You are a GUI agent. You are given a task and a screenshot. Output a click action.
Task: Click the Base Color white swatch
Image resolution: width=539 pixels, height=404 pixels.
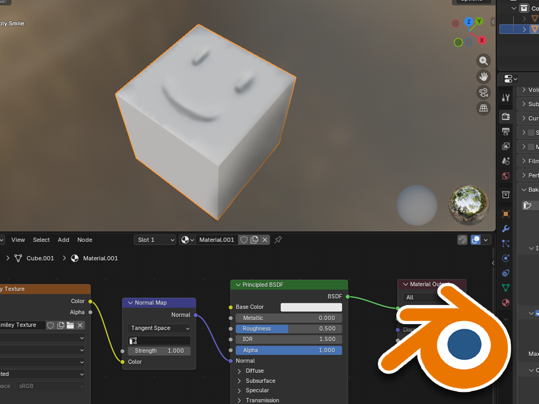(311, 307)
